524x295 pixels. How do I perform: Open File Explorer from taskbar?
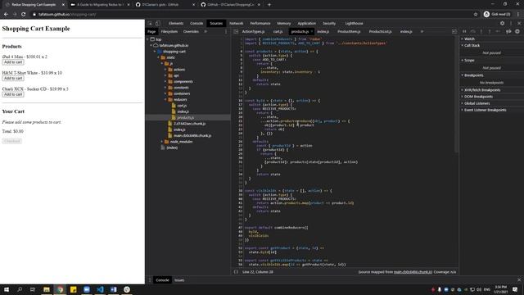(x=47, y=289)
